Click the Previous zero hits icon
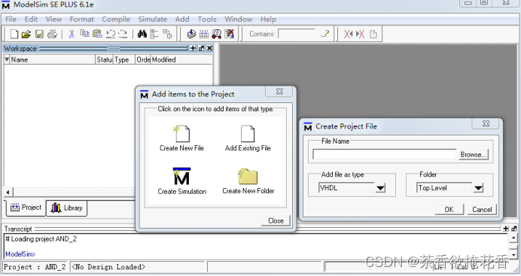Screen dimensions: 521x276 pyautogui.click(x=349, y=34)
